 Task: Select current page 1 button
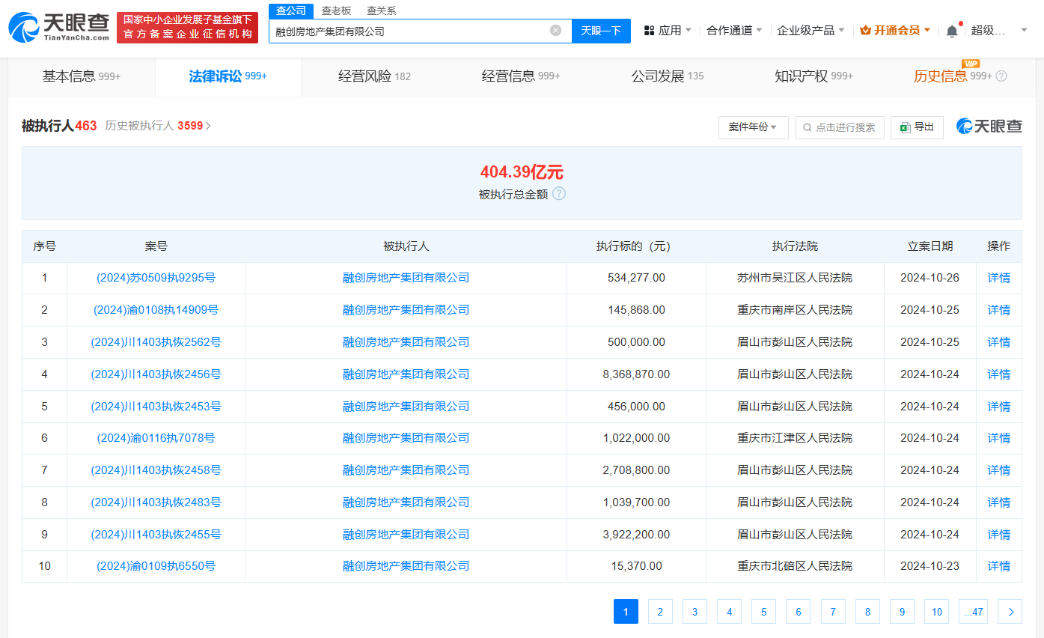(x=626, y=612)
